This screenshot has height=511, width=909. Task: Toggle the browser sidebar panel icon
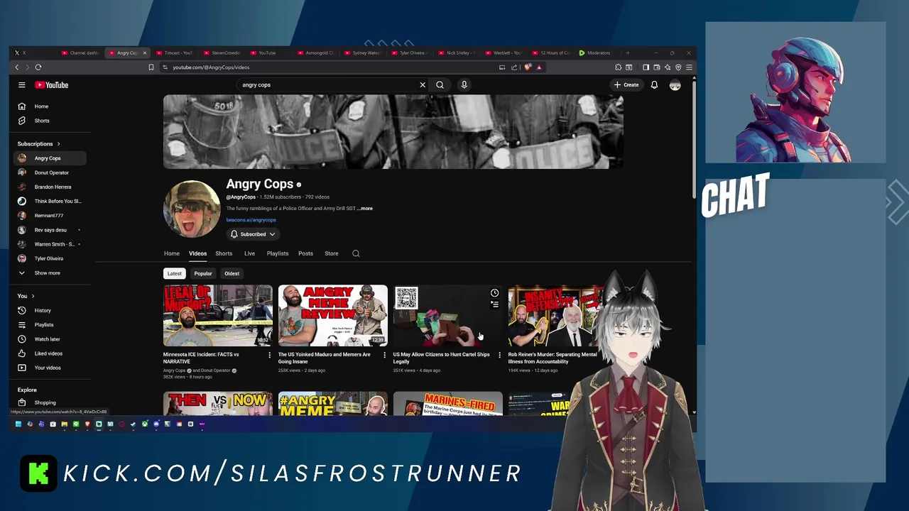646,67
